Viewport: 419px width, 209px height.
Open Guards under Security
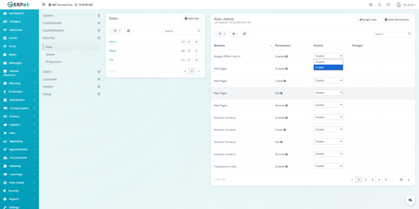tap(50, 55)
